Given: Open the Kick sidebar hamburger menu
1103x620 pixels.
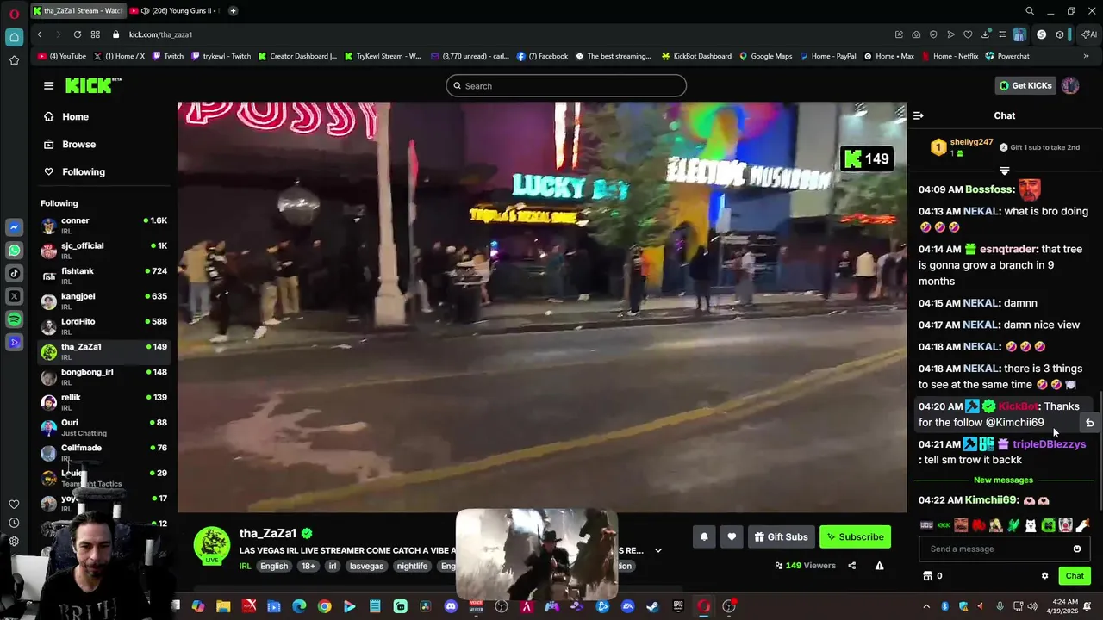Looking at the screenshot, I should (48, 85).
